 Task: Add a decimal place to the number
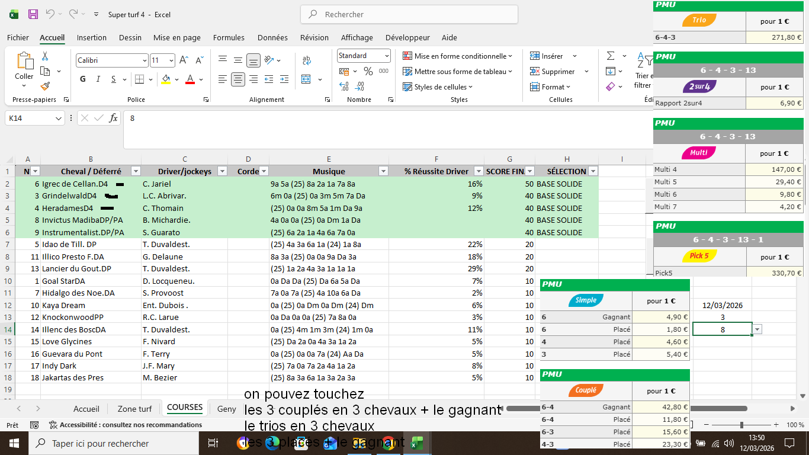(x=344, y=86)
